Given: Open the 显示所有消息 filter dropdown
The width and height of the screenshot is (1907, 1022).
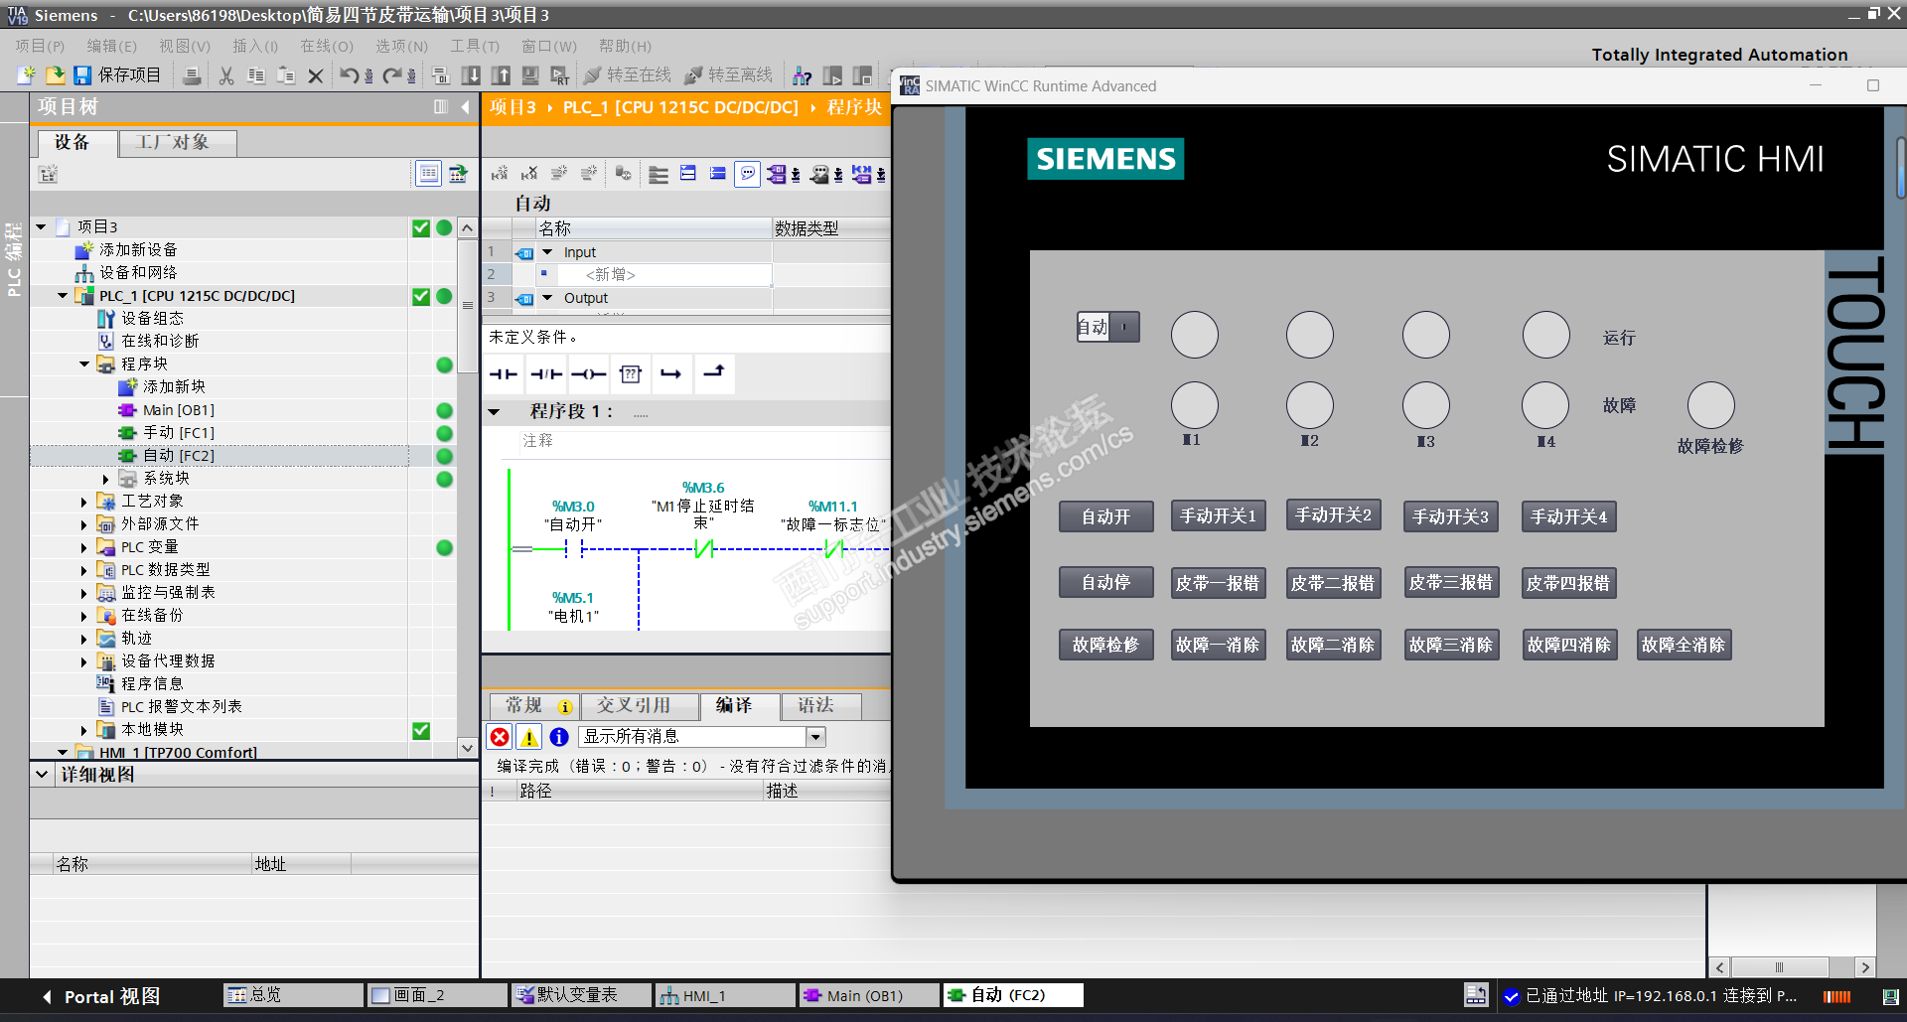Looking at the screenshot, I should pyautogui.click(x=815, y=737).
